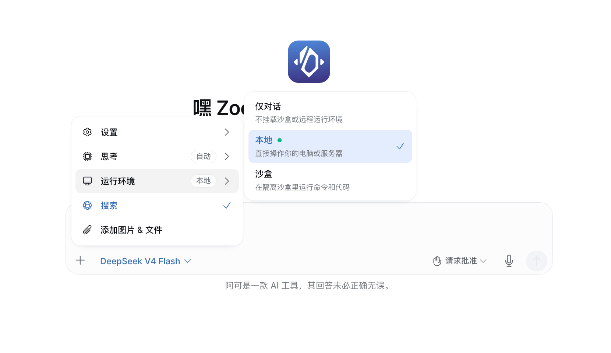Click the send arrow button
611x353 pixels.
[537, 261]
